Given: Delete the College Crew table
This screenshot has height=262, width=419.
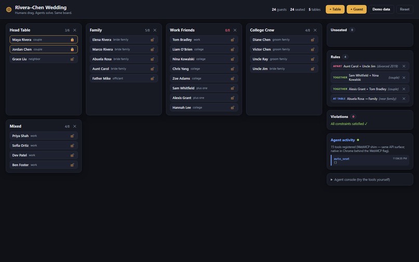Looking at the screenshot, I should (x=315, y=30).
